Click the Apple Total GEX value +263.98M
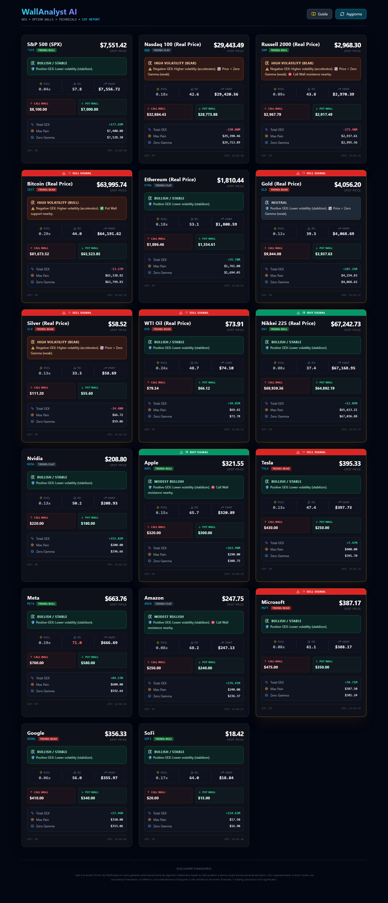 coord(233,548)
